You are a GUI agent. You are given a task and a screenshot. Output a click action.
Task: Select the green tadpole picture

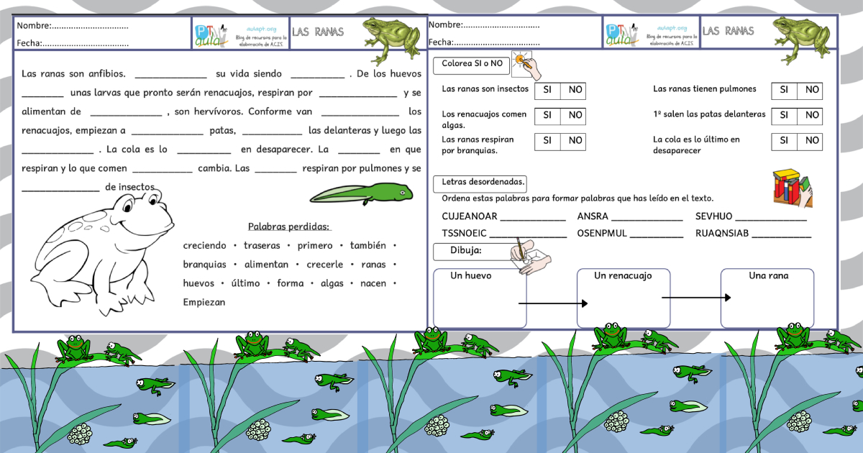click(x=362, y=193)
